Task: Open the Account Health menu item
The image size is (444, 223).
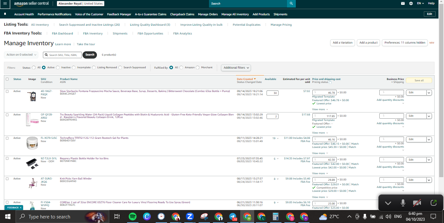Action: point(24,14)
